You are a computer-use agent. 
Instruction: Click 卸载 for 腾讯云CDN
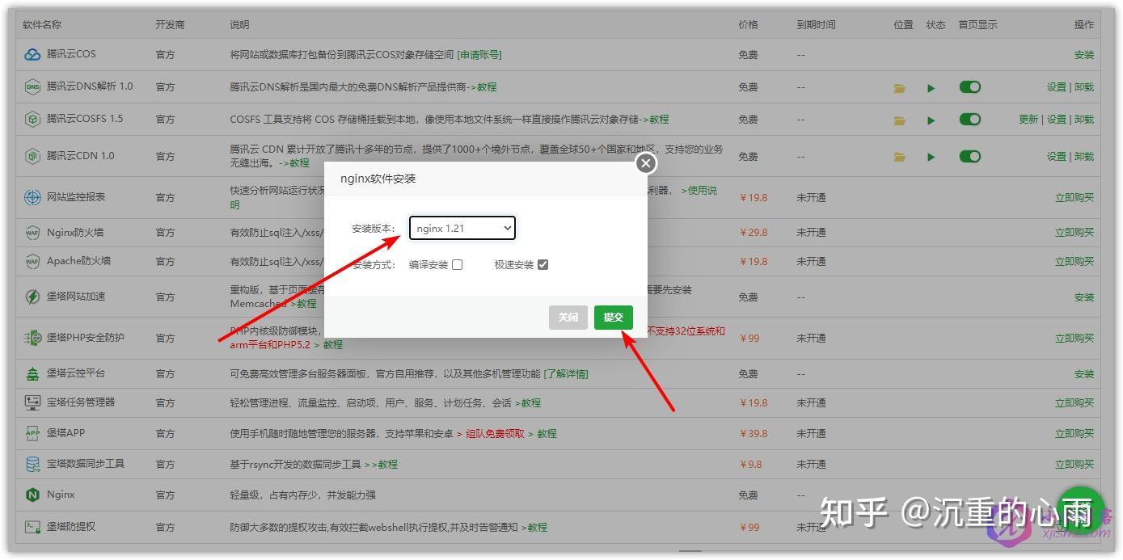coord(1084,157)
